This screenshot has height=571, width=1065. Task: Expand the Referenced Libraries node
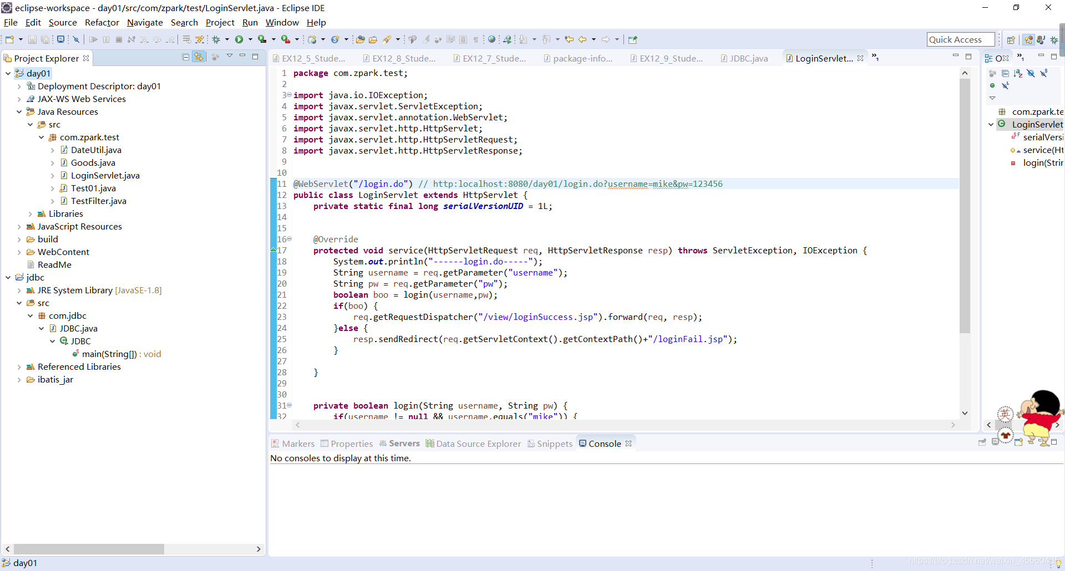pyautogui.click(x=19, y=366)
